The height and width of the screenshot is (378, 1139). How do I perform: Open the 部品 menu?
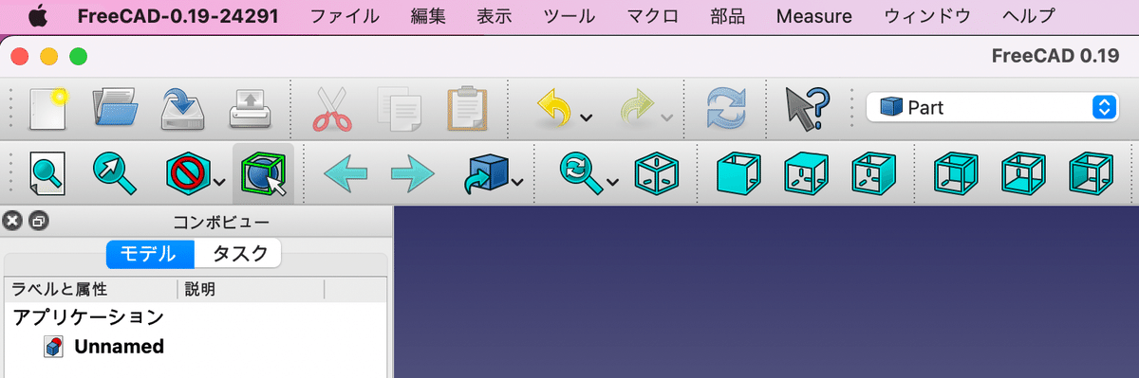(x=727, y=16)
